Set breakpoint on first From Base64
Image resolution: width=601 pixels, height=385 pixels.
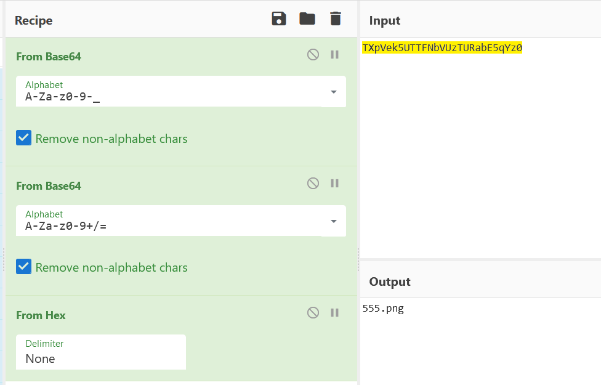pyautogui.click(x=335, y=54)
